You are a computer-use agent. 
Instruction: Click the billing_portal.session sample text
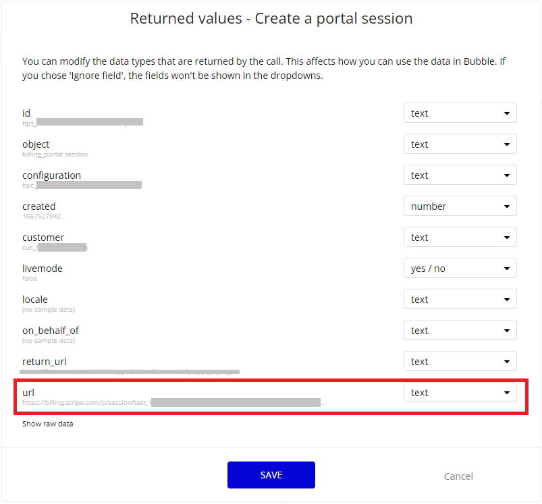(55, 155)
